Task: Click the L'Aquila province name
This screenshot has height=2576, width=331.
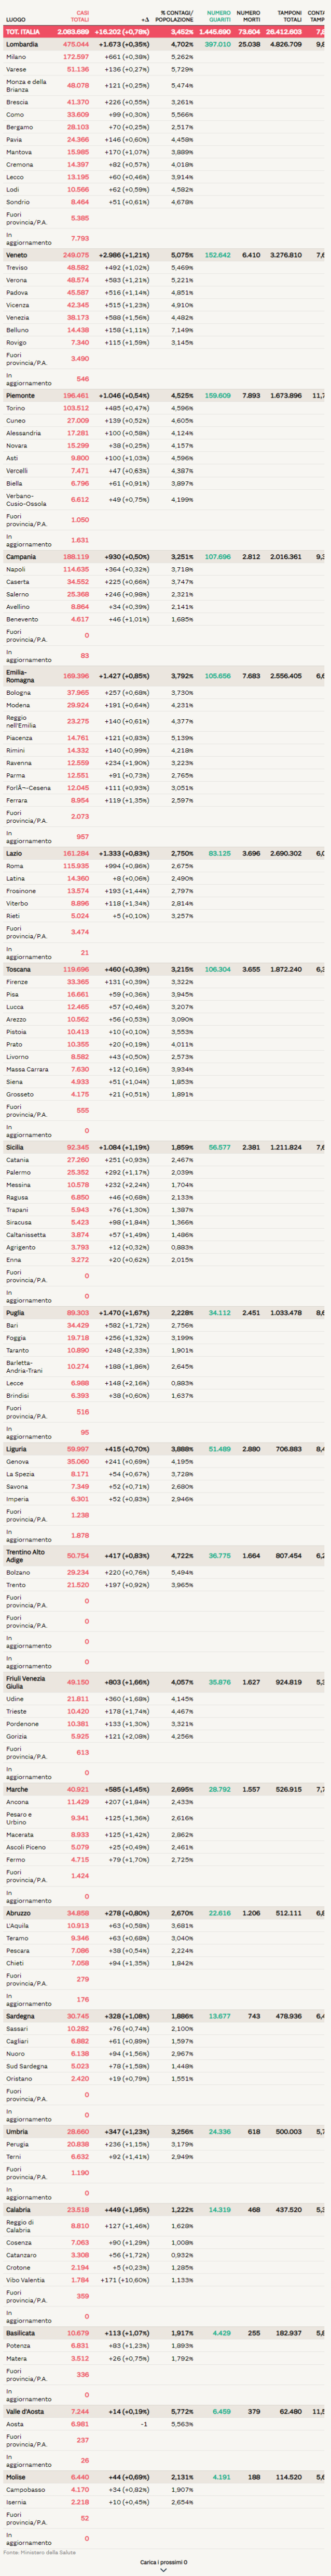Action: 18,1925
